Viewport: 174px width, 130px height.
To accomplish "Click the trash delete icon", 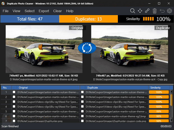I will (154, 11).
